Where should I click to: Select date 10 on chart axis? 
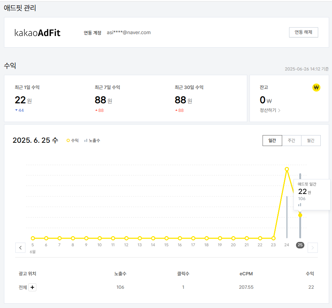coord(100,245)
